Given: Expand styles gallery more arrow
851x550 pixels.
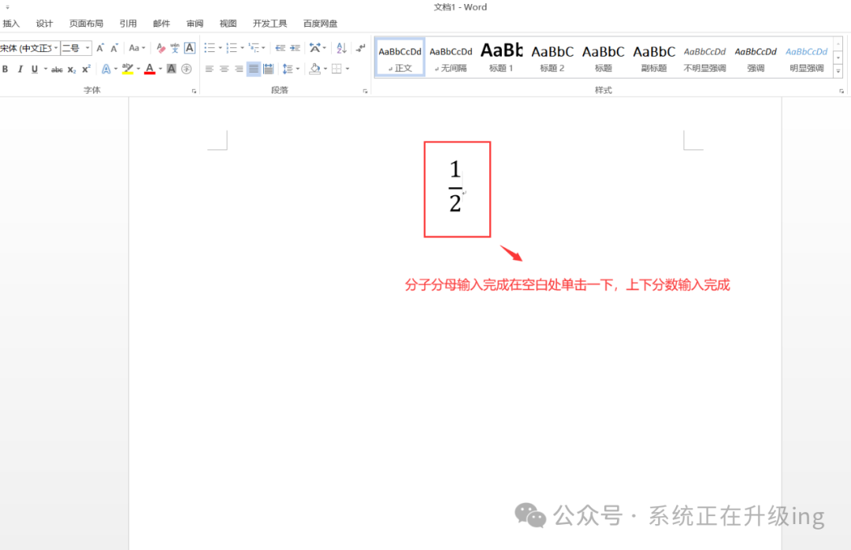Looking at the screenshot, I should 838,71.
